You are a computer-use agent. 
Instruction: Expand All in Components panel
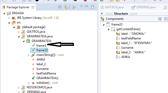(x=160, y=19)
